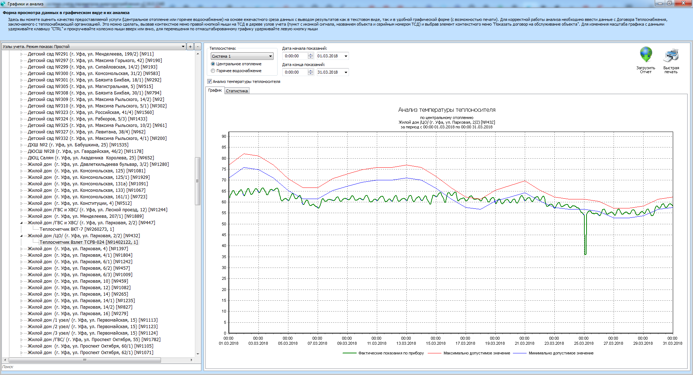693x375 pixels.
Task: Select 'Теплосчетчик ВКТ-7 [№260273, 1]'
Action: click(77, 229)
